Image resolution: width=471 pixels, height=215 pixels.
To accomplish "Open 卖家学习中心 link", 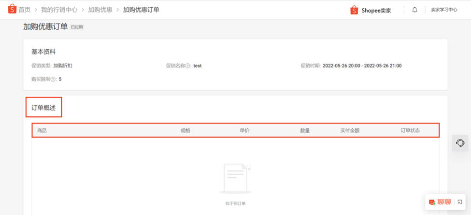I will [444, 10].
